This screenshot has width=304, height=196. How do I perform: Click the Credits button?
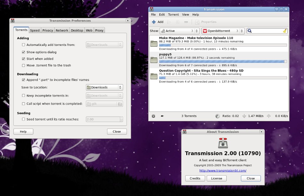tap(195, 178)
